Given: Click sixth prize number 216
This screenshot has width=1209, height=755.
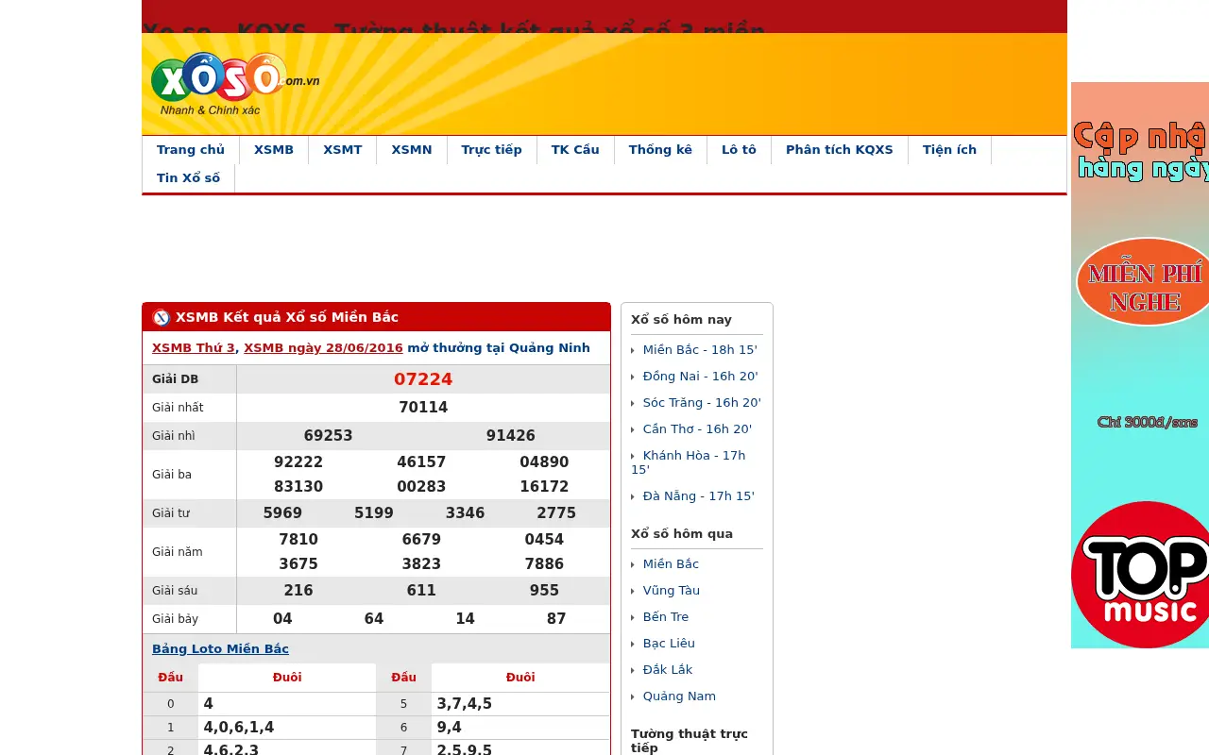Looking at the screenshot, I should click(x=298, y=591).
